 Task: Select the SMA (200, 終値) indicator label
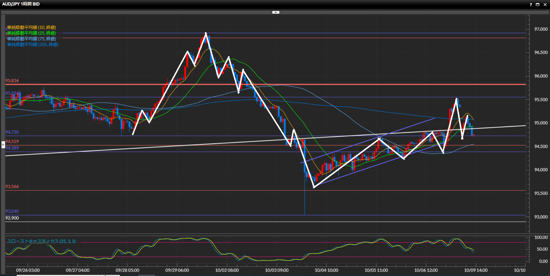(x=33, y=45)
